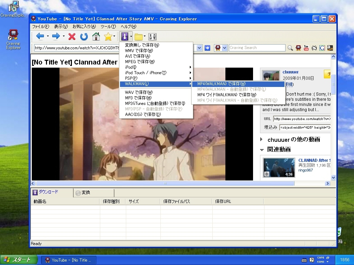The height and width of the screenshot is (265, 354).
Task: Switch to 変換 tab
Action: [x=94, y=193]
